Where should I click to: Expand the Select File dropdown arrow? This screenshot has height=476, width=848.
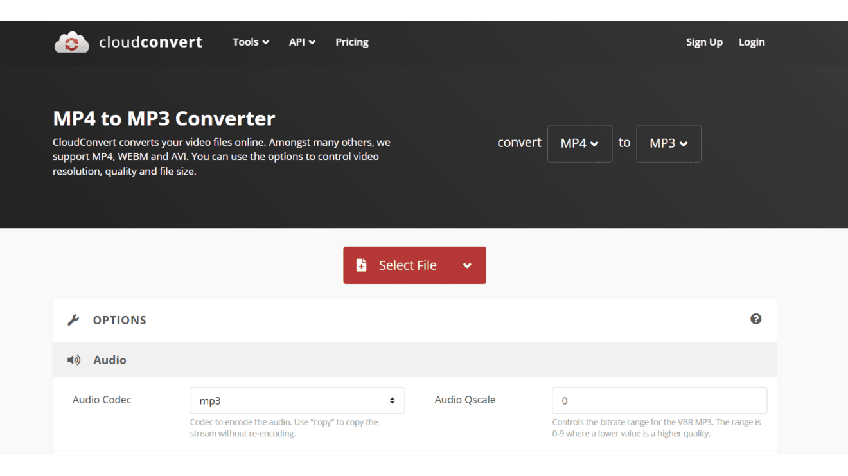tap(465, 265)
